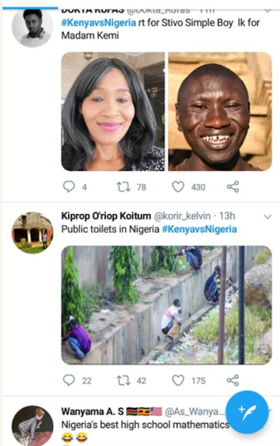The width and height of the screenshot is (280, 446).
Task: Open the @korir_kelvin handle
Action: pos(182,216)
